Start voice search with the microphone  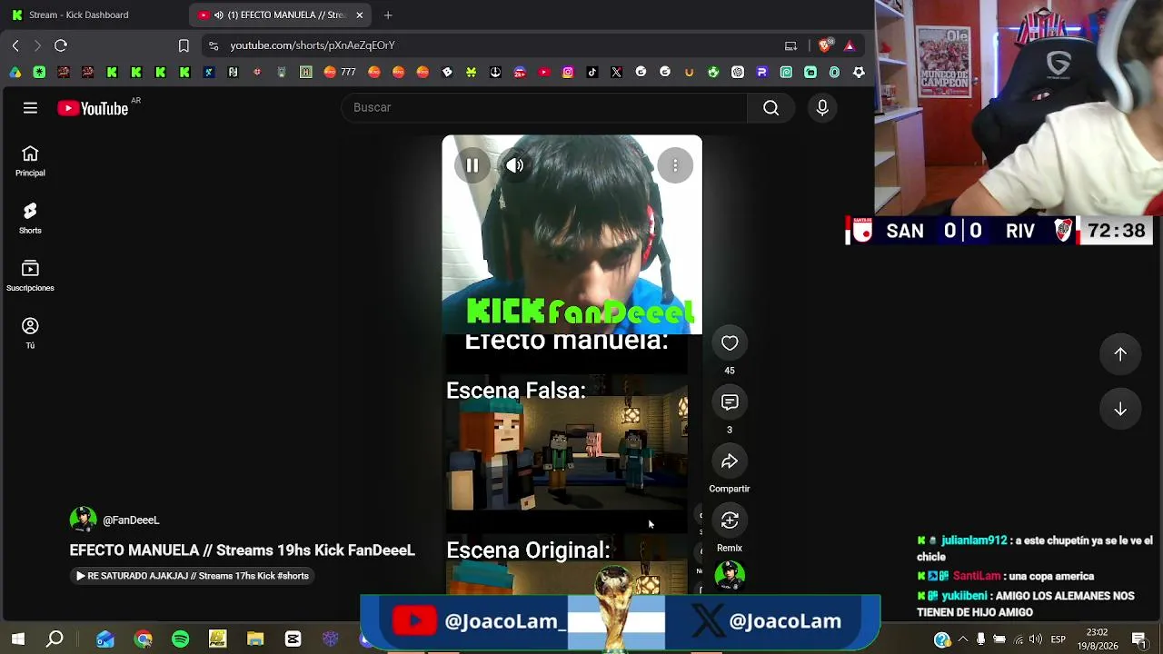(x=822, y=108)
